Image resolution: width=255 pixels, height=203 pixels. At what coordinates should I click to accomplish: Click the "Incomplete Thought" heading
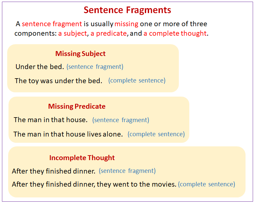(82, 158)
